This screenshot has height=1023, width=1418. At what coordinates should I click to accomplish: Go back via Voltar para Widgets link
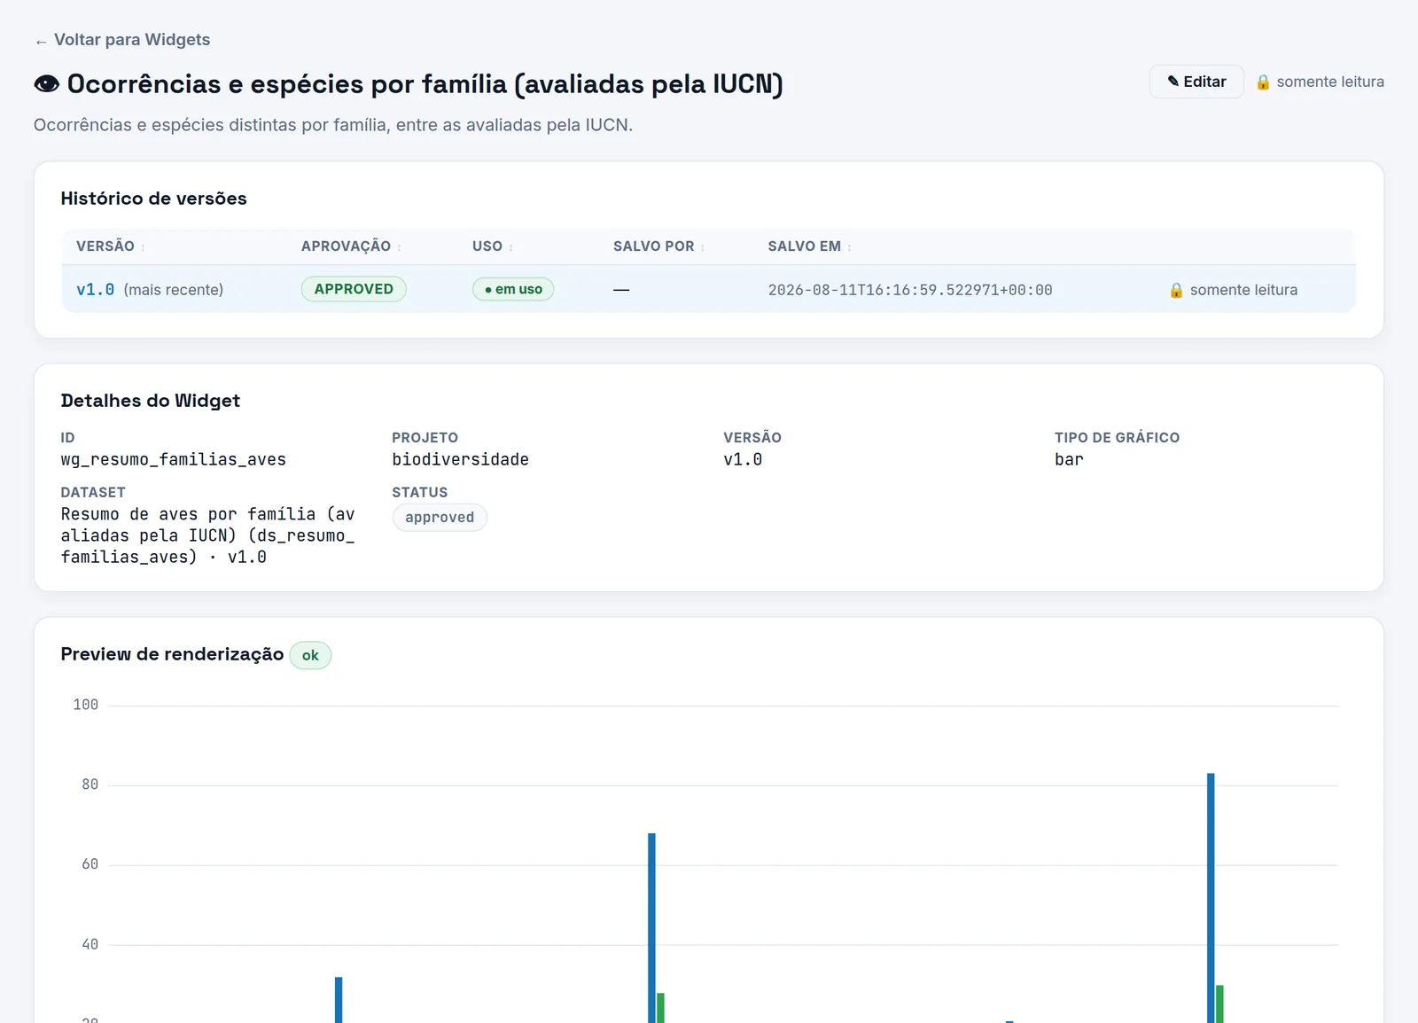click(x=122, y=40)
